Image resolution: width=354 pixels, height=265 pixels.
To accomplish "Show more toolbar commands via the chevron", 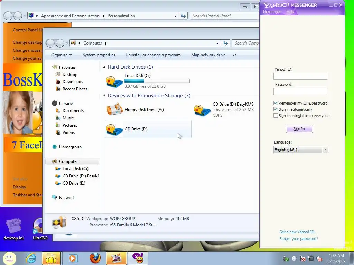I will (x=235, y=55).
